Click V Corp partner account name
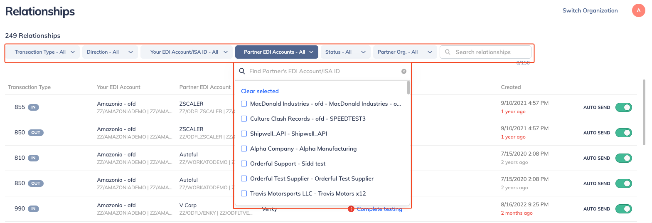The height and width of the screenshot is (223, 652). coord(188,205)
